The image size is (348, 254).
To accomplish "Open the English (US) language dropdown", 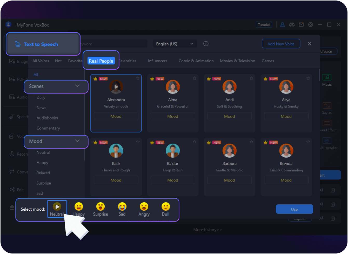I will (175, 44).
